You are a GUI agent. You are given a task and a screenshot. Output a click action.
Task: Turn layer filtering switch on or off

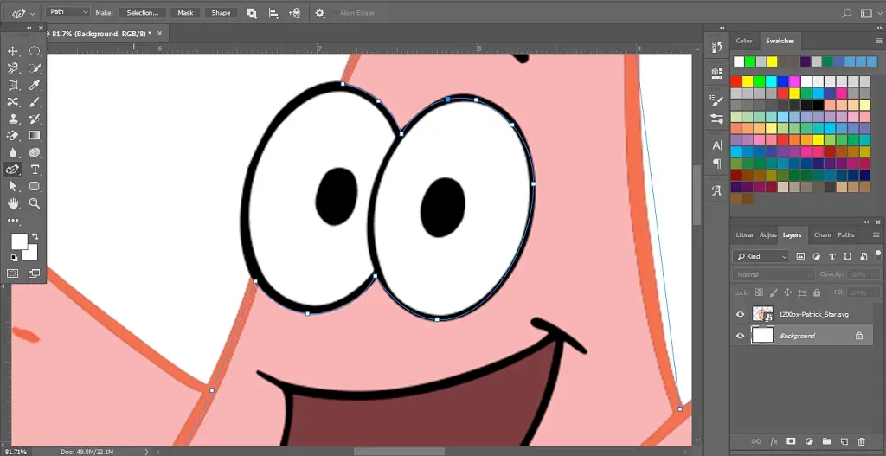[x=877, y=255]
